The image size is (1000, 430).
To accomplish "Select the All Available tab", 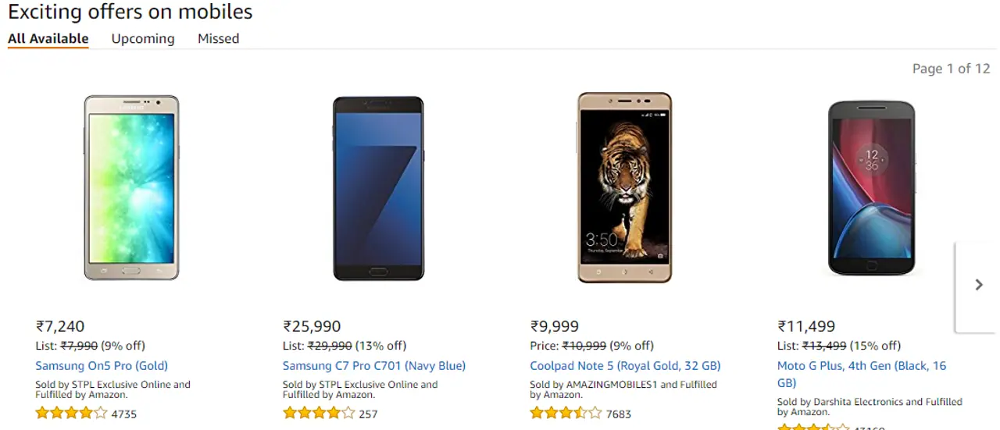I will [48, 39].
